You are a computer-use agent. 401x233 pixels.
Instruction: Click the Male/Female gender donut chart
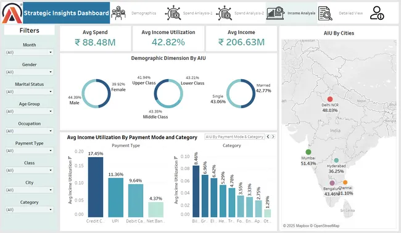tap(96, 93)
